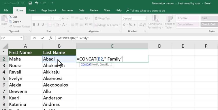This screenshot has width=218, height=110.
Task: Select cell A5 containing Evelyn
Action: pyautogui.click(x=25, y=79)
